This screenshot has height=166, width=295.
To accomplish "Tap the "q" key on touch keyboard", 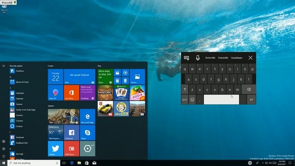I will [185, 69].
